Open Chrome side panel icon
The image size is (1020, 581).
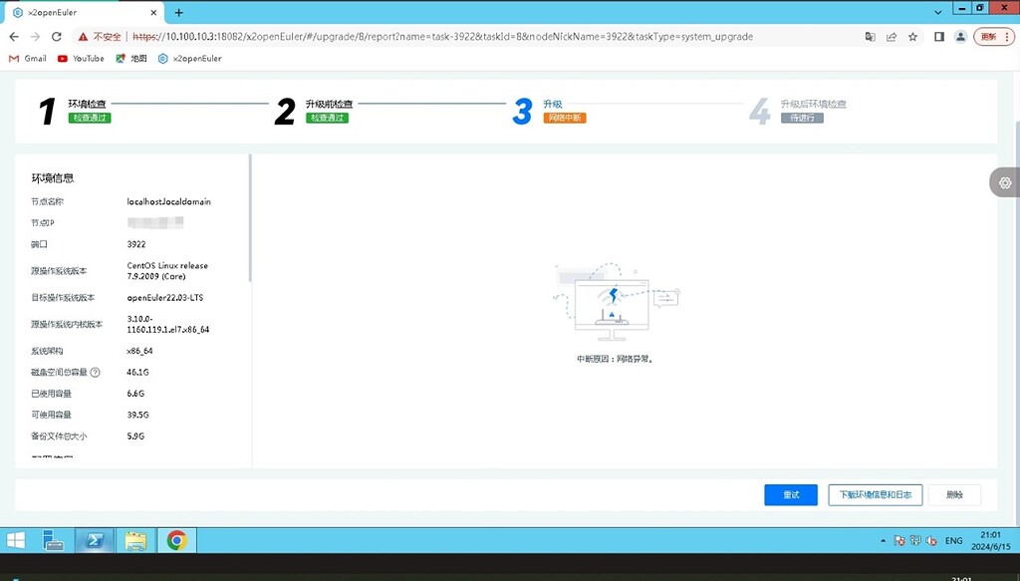[938, 37]
